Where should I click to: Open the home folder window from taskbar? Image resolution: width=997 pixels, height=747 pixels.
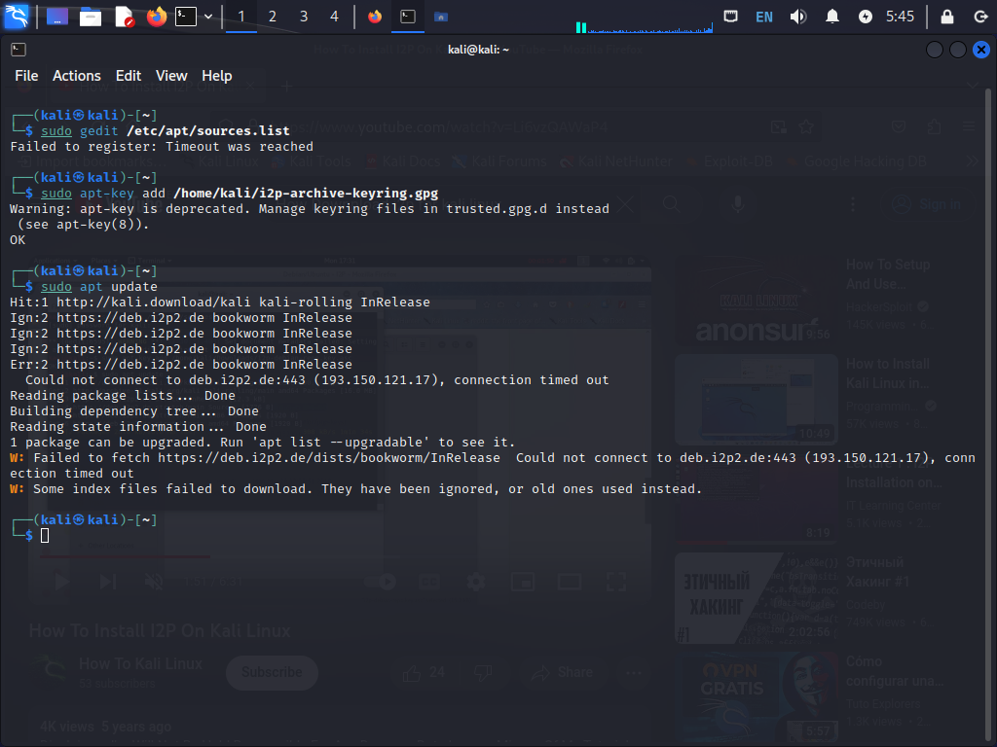pyautogui.click(x=441, y=17)
